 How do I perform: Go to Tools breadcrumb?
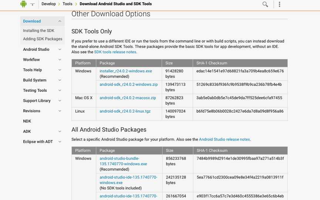67,4
